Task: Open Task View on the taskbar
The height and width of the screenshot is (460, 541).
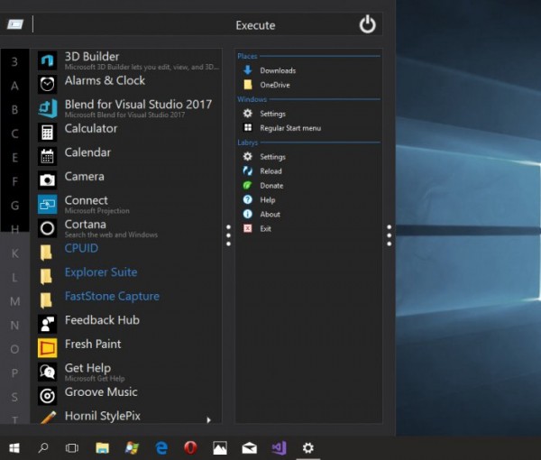Action: 72,448
